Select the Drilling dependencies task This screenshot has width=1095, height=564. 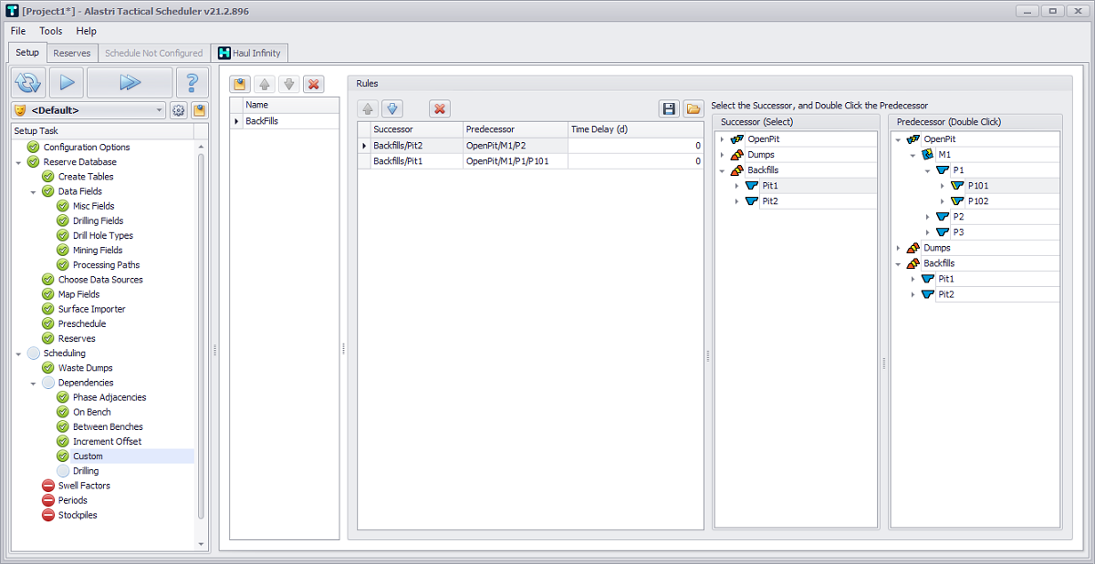[x=86, y=471]
